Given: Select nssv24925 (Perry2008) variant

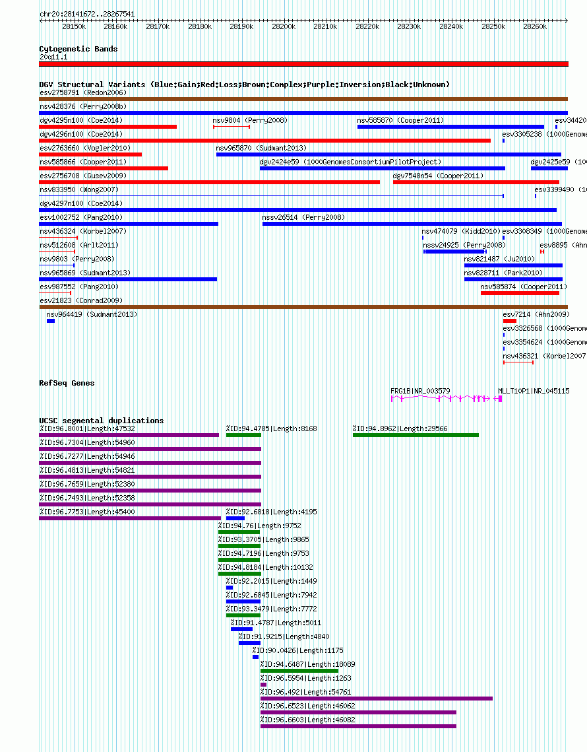Looking at the screenshot, I should coord(455,252).
